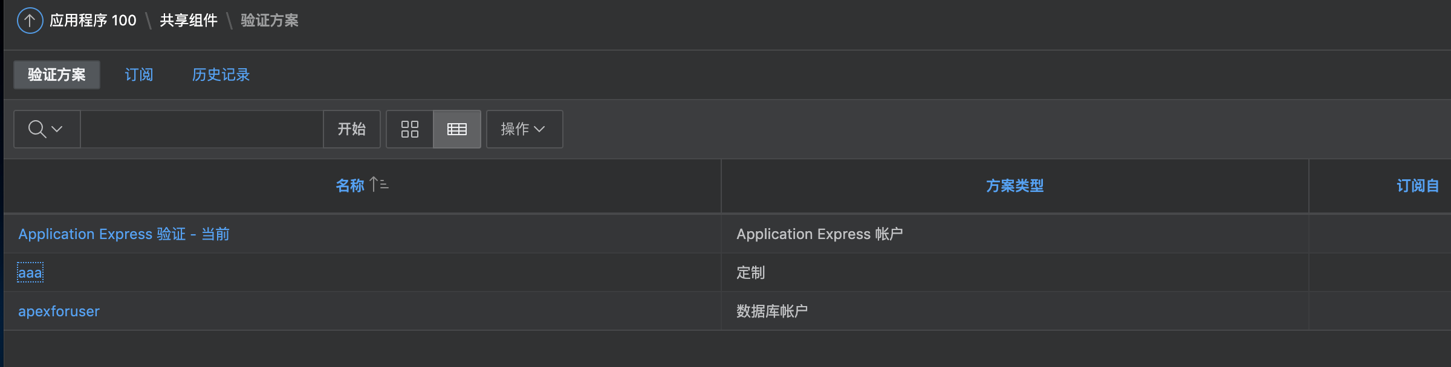The image size is (1451, 367).
Task: Click the up-arrow icon beside 应用程序 100
Action: (30, 21)
